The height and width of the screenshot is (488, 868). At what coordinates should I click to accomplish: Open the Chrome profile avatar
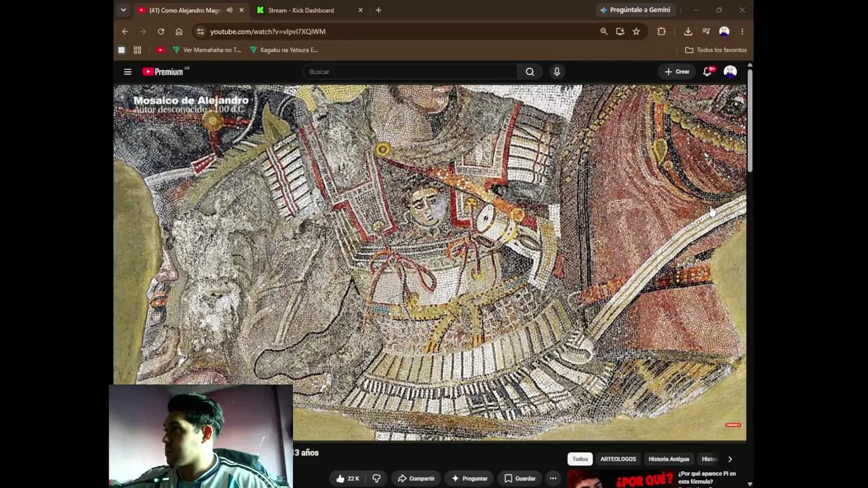[x=724, y=31]
